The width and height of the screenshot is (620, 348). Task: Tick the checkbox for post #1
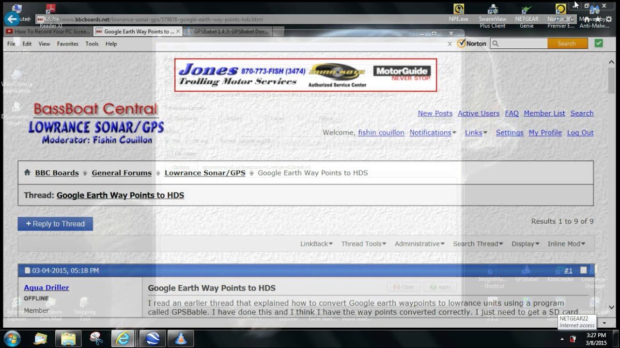click(x=583, y=270)
